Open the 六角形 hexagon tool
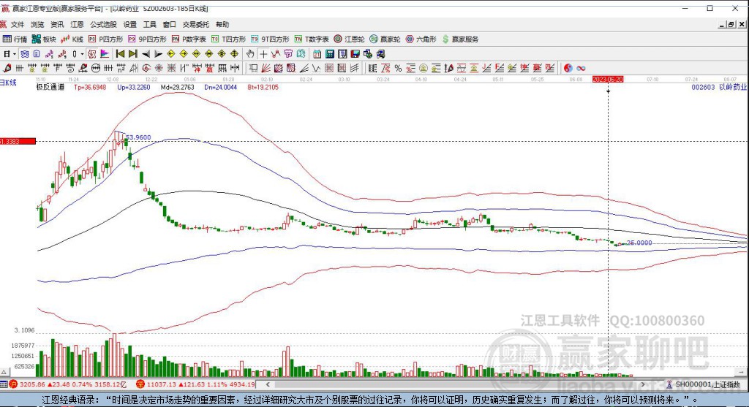Screen dimensions: 749x407 click(x=421, y=39)
